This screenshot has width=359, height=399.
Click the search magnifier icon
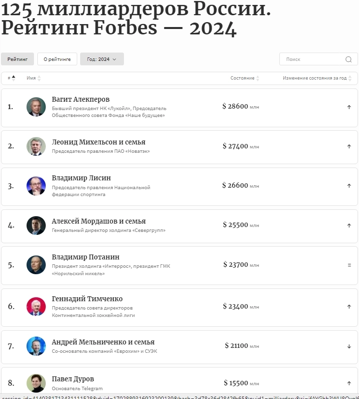(348, 59)
